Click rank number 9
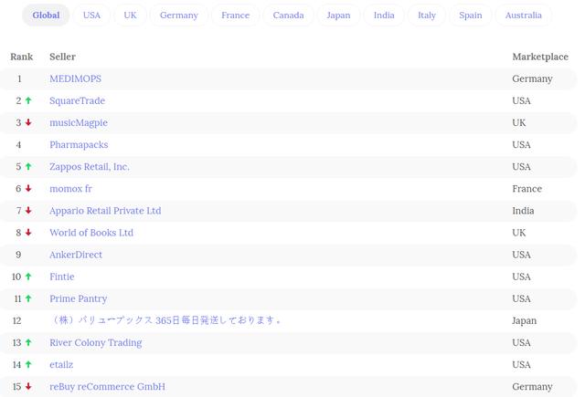This screenshot has height=397, width=585. click(x=18, y=255)
